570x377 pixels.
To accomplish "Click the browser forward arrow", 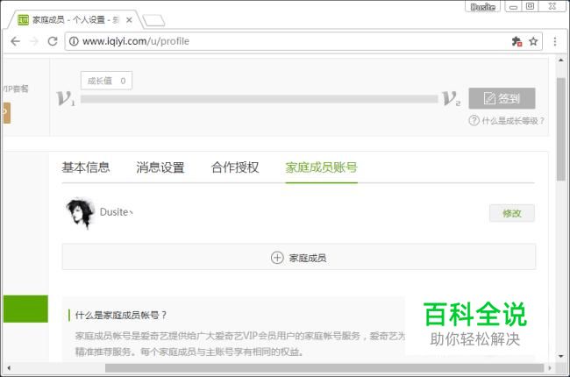I will point(34,41).
